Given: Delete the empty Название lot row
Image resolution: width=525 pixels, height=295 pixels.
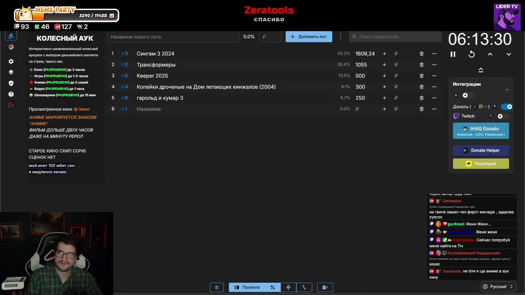Looking at the screenshot, I should [x=422, y=109].
